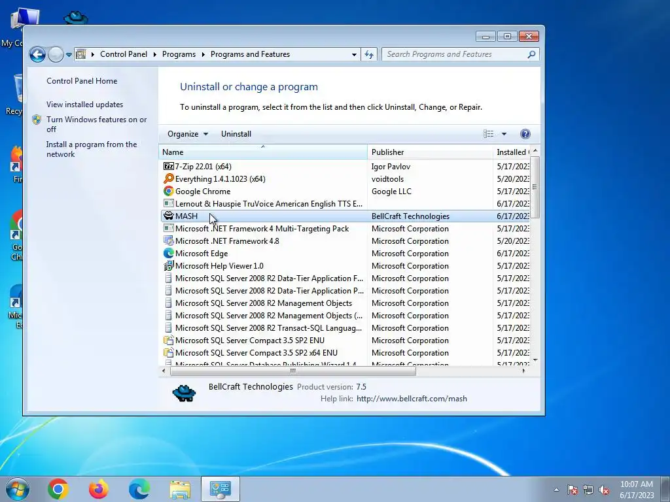Click the Refresh button in address bar

[369, 54]
